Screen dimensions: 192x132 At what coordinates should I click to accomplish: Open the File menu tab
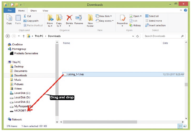[x=9, y=11]
